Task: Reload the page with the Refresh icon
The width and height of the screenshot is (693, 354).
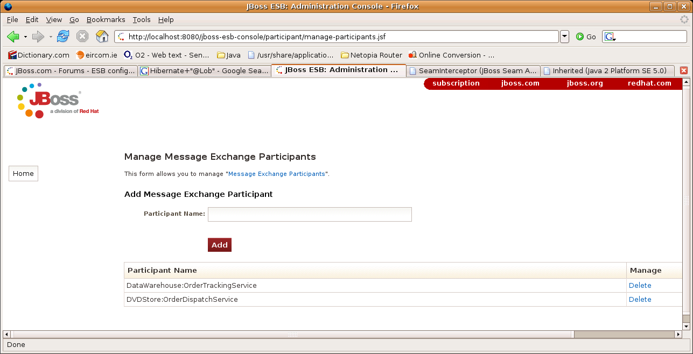Action: [x=63, y=37]
